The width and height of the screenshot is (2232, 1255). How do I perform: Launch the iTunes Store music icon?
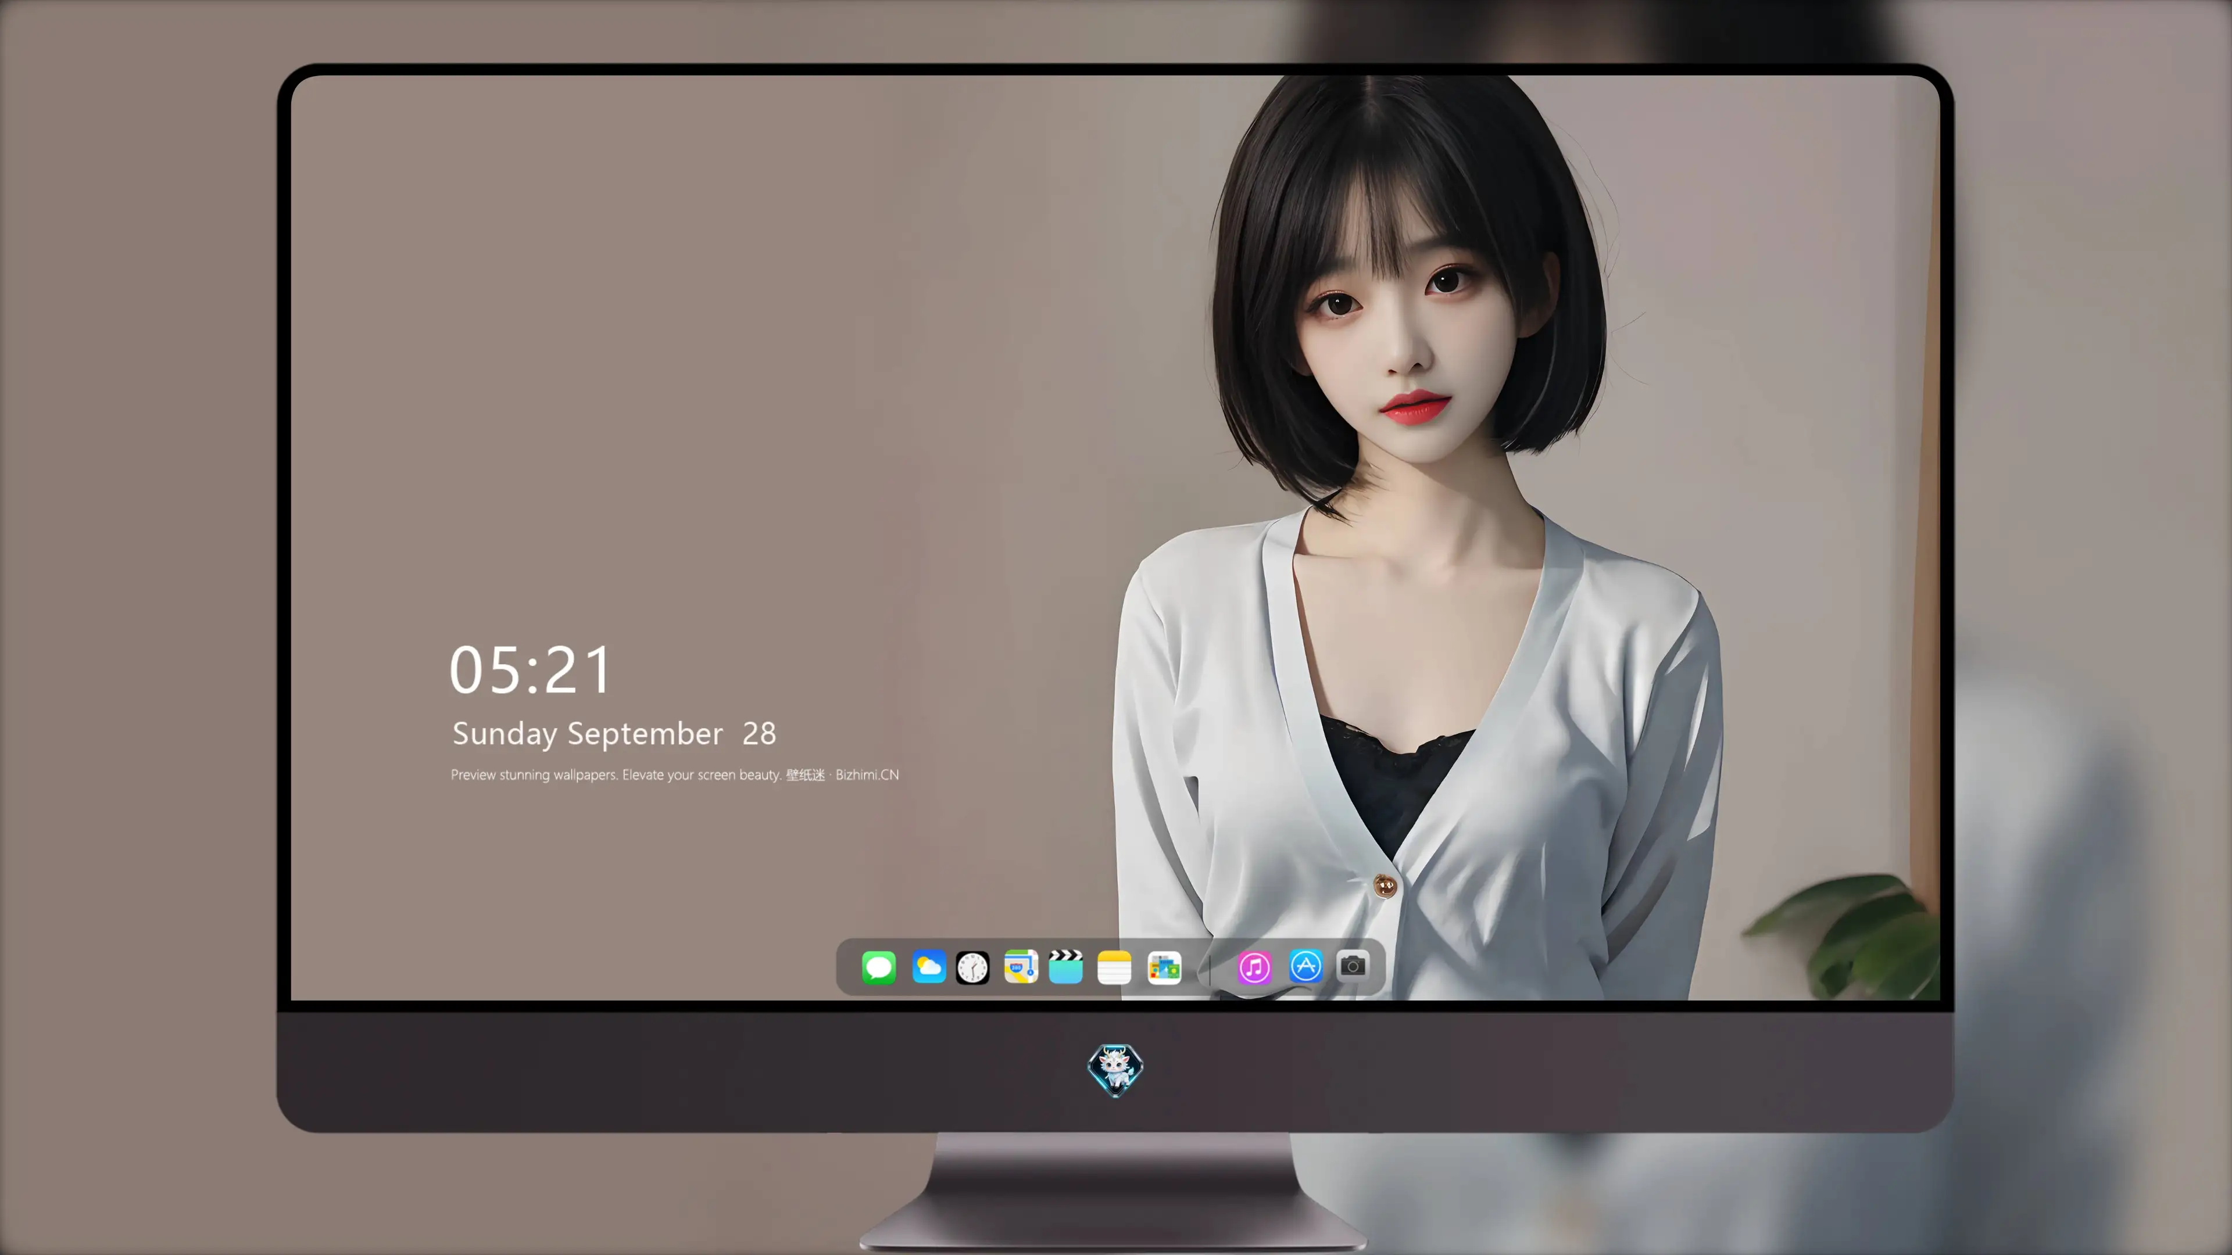pyautogui.click(x=1255, y=967)
